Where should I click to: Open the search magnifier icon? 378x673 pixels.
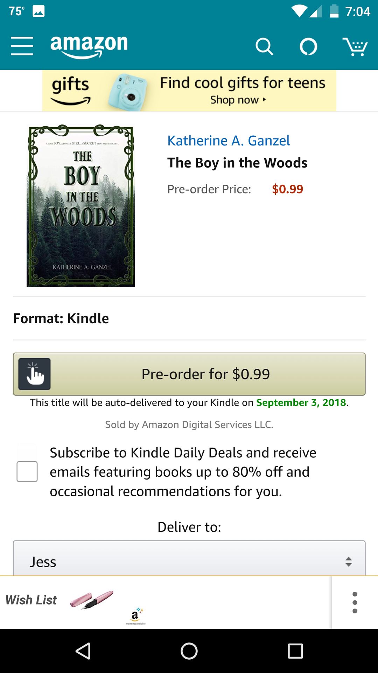[264, 47]
